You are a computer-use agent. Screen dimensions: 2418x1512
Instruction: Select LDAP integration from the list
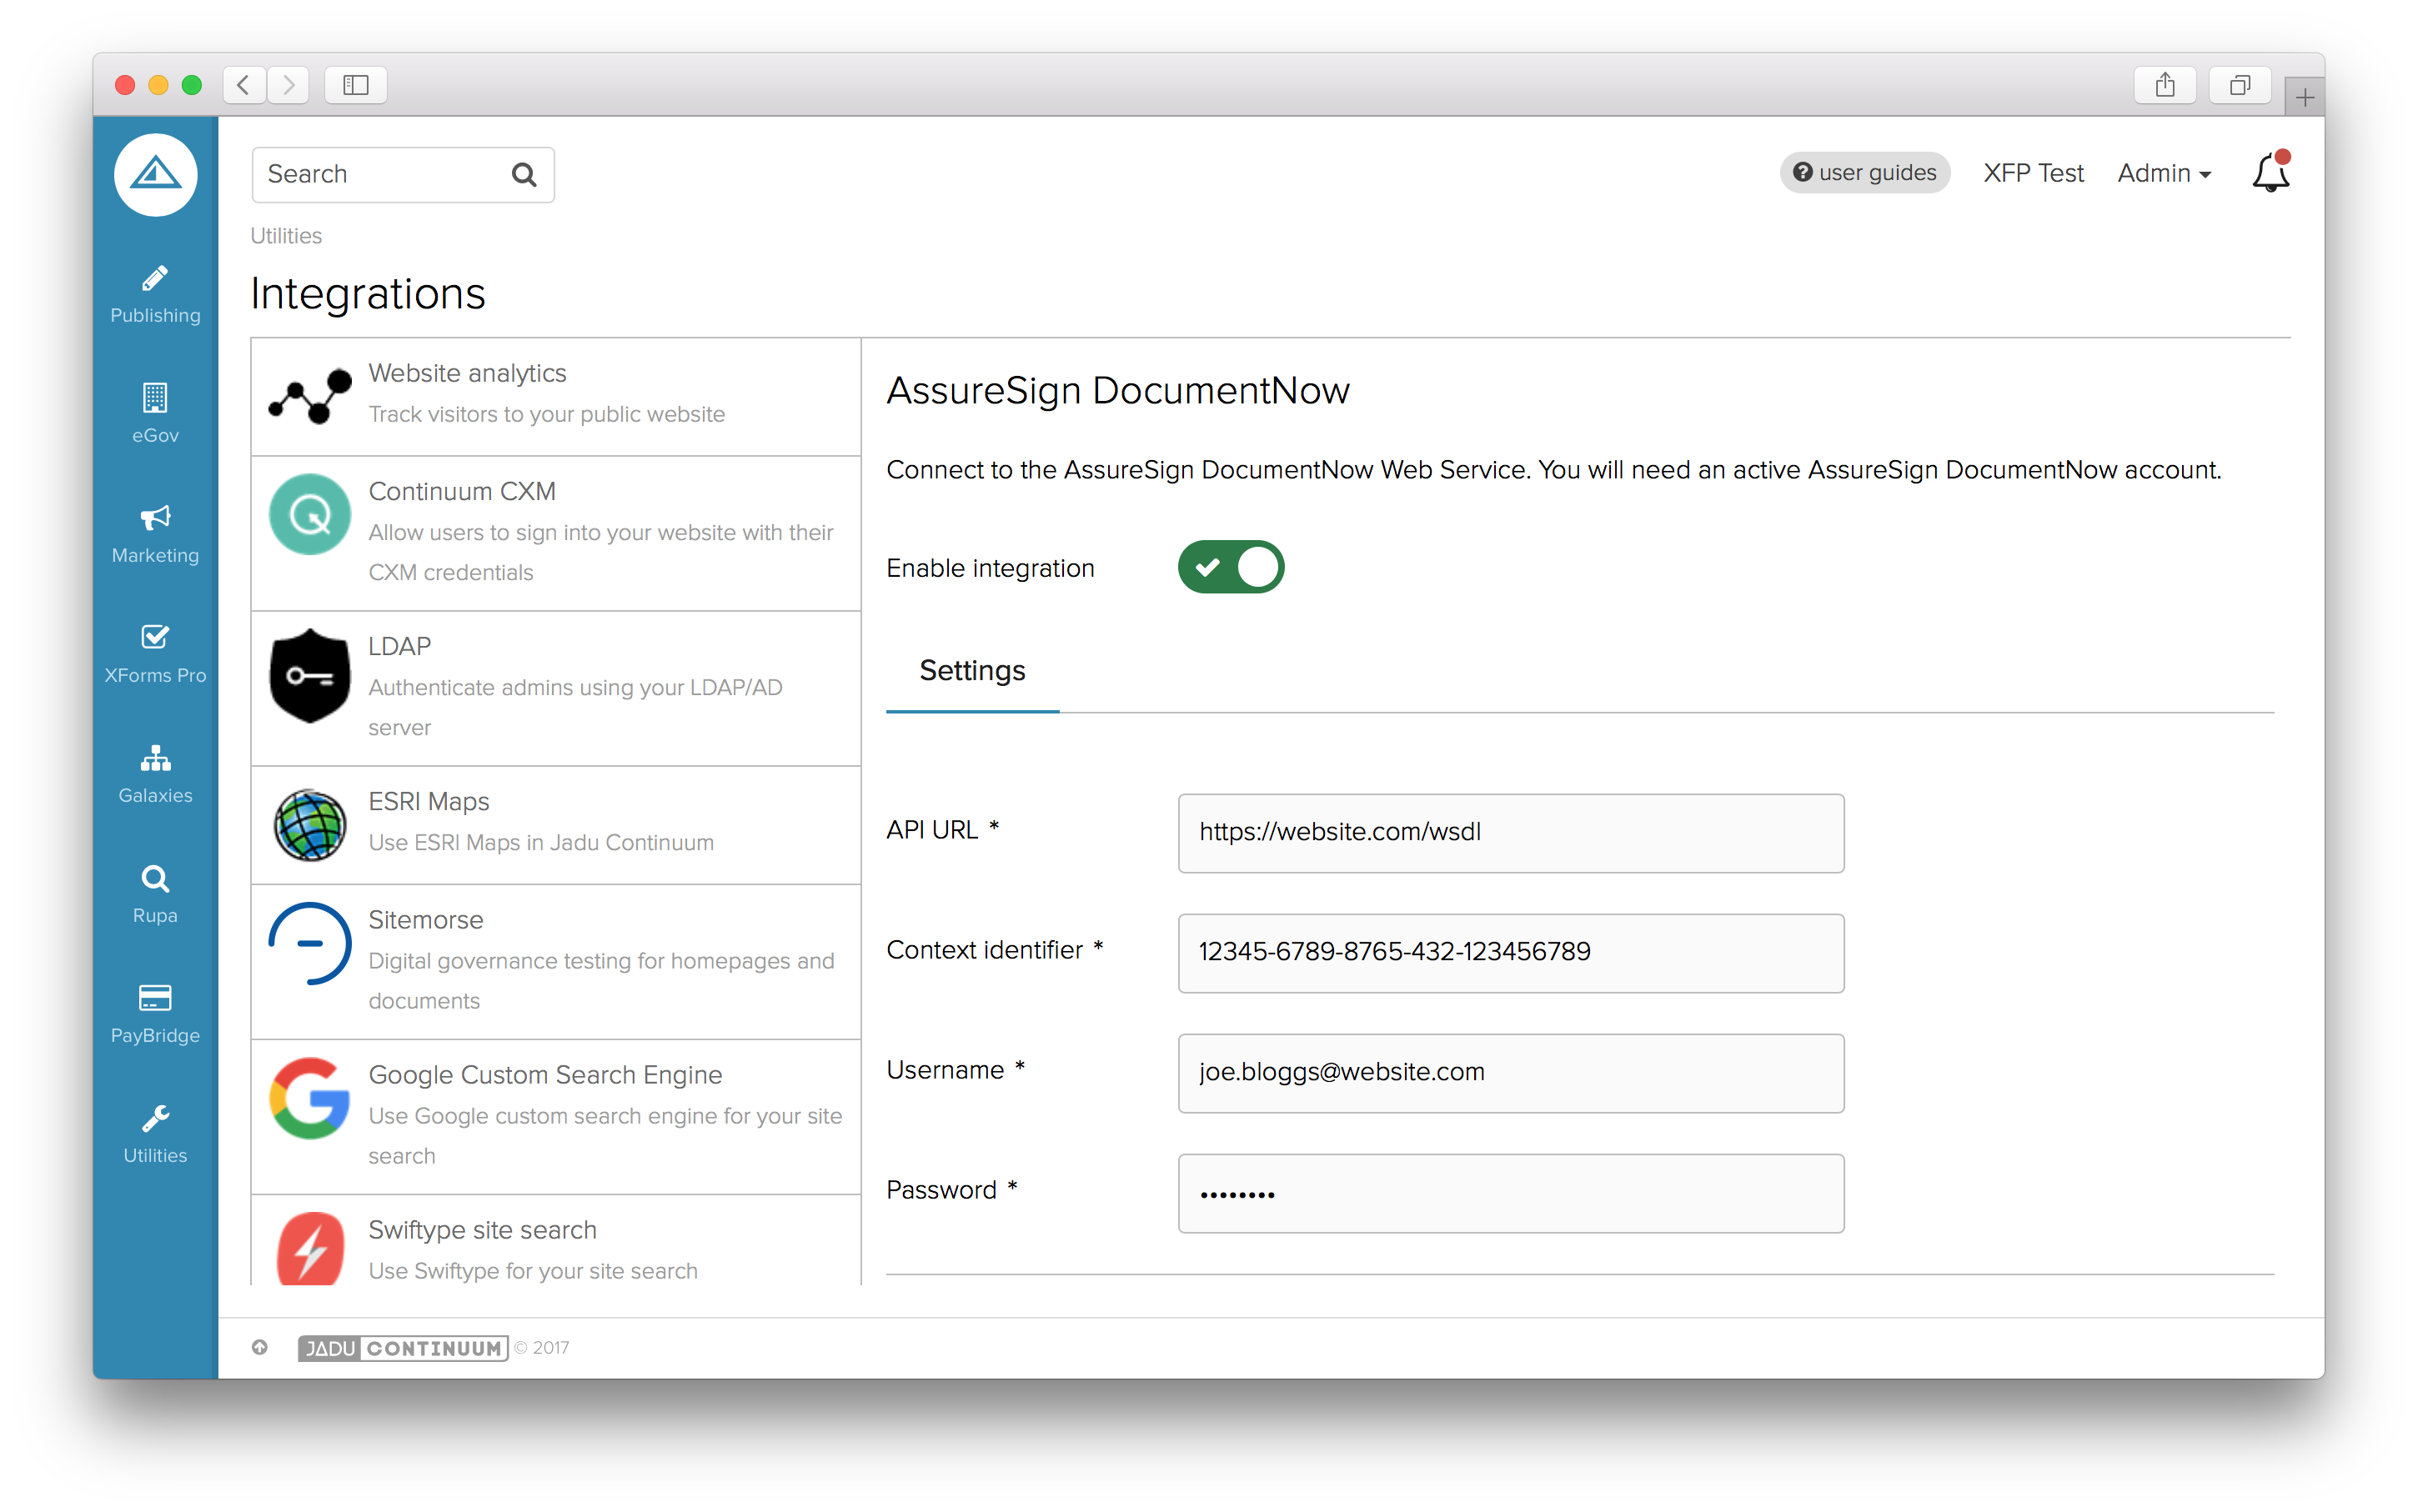tap(555, 688)
